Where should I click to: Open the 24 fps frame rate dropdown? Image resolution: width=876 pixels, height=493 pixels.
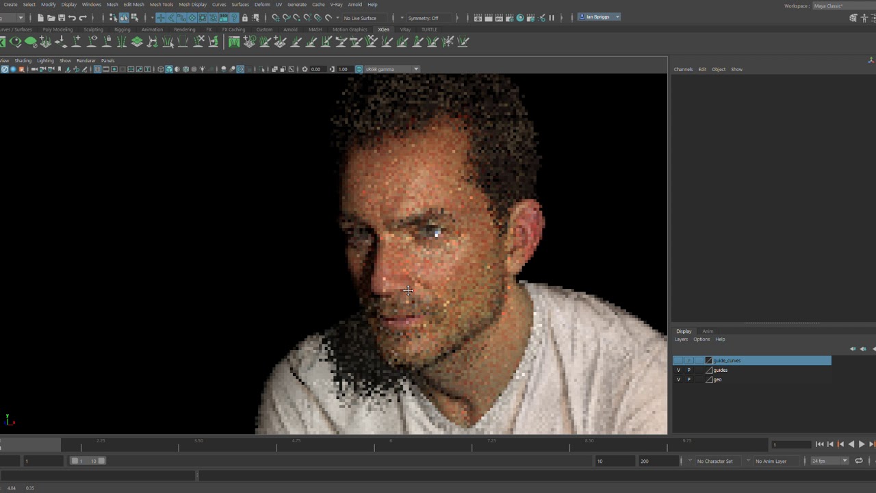[829, 461]
